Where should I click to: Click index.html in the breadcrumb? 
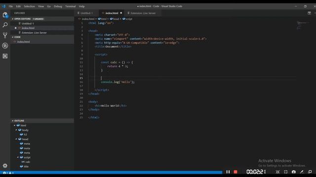(x=88, y=19)
